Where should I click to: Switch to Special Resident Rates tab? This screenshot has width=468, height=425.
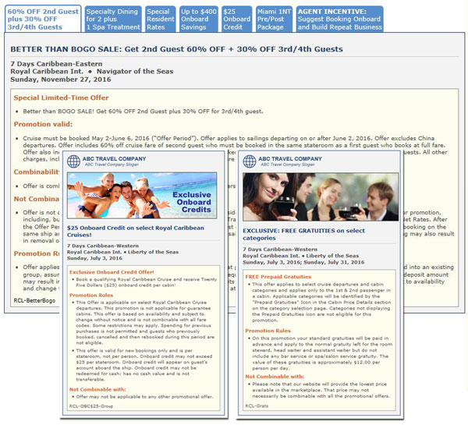(x=160, y=19)
